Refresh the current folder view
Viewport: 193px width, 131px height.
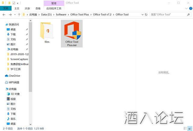click(x=146, y=15)
